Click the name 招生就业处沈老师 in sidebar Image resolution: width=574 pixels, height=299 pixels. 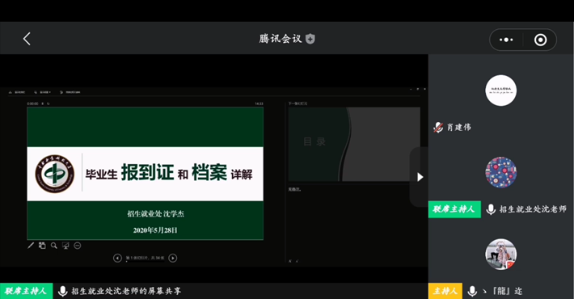[533, 209]
